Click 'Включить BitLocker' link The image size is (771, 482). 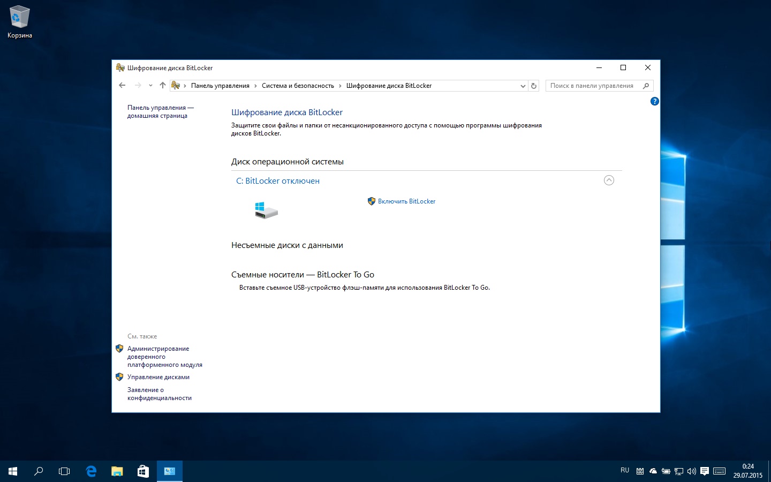tap(406, 201)
